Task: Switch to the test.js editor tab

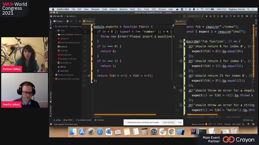Action: click(x=180, y=21)
